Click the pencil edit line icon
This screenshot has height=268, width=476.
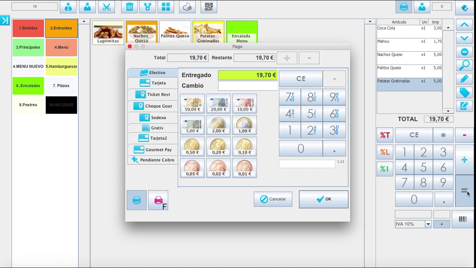[x=464, y=79]
